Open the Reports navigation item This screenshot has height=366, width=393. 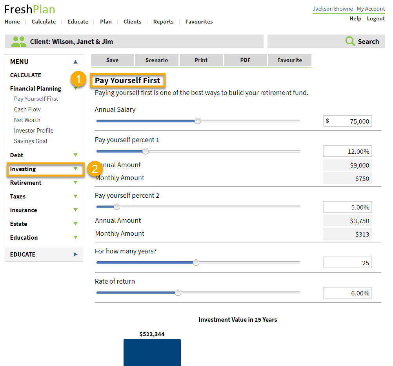pyautogui.click(x=164, y=22)
